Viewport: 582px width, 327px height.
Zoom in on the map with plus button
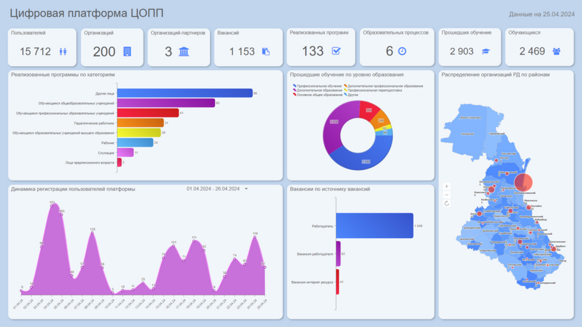coord(447,187)
